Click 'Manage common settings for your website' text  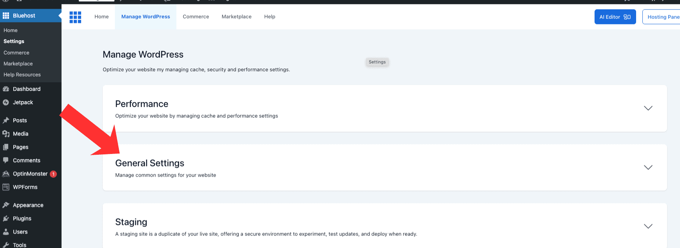coord(165,175)
